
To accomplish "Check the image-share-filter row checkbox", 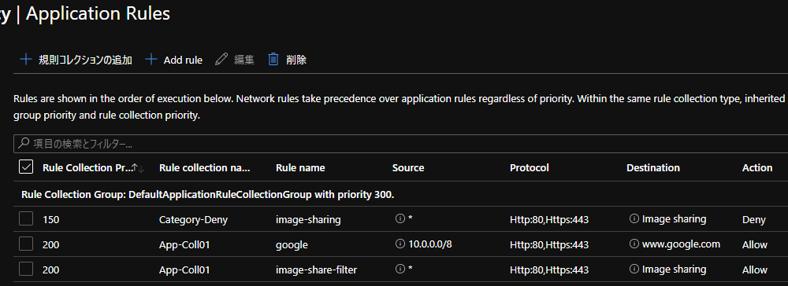I will tap(26, 269).
